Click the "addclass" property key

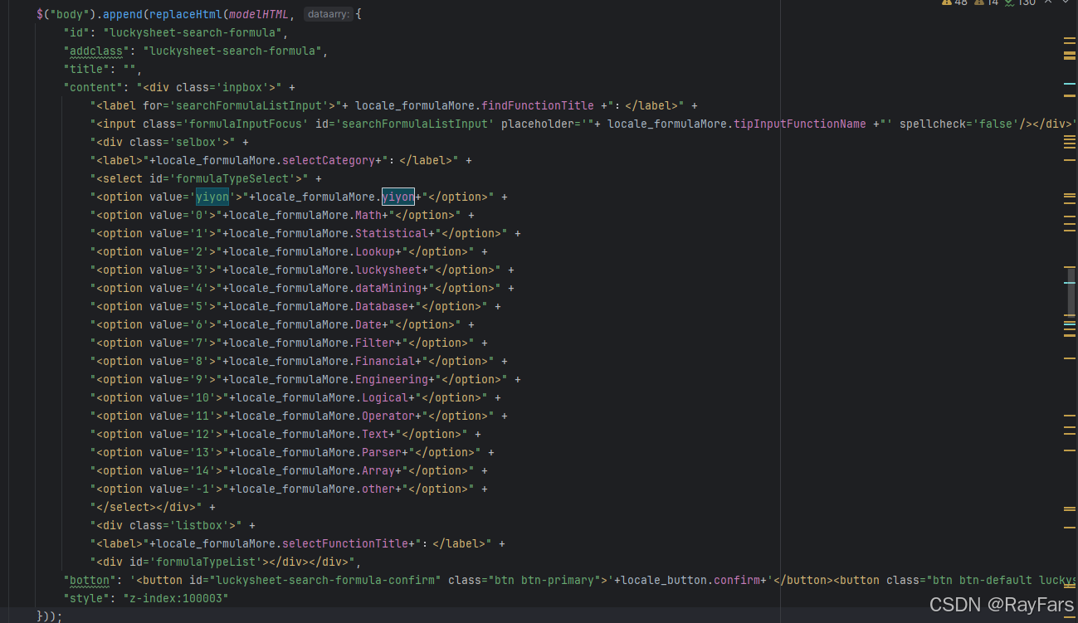97,51
